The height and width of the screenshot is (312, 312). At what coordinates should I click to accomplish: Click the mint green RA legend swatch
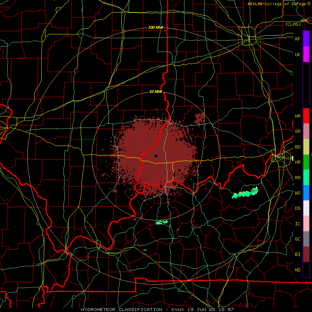(x=306, y=177)
